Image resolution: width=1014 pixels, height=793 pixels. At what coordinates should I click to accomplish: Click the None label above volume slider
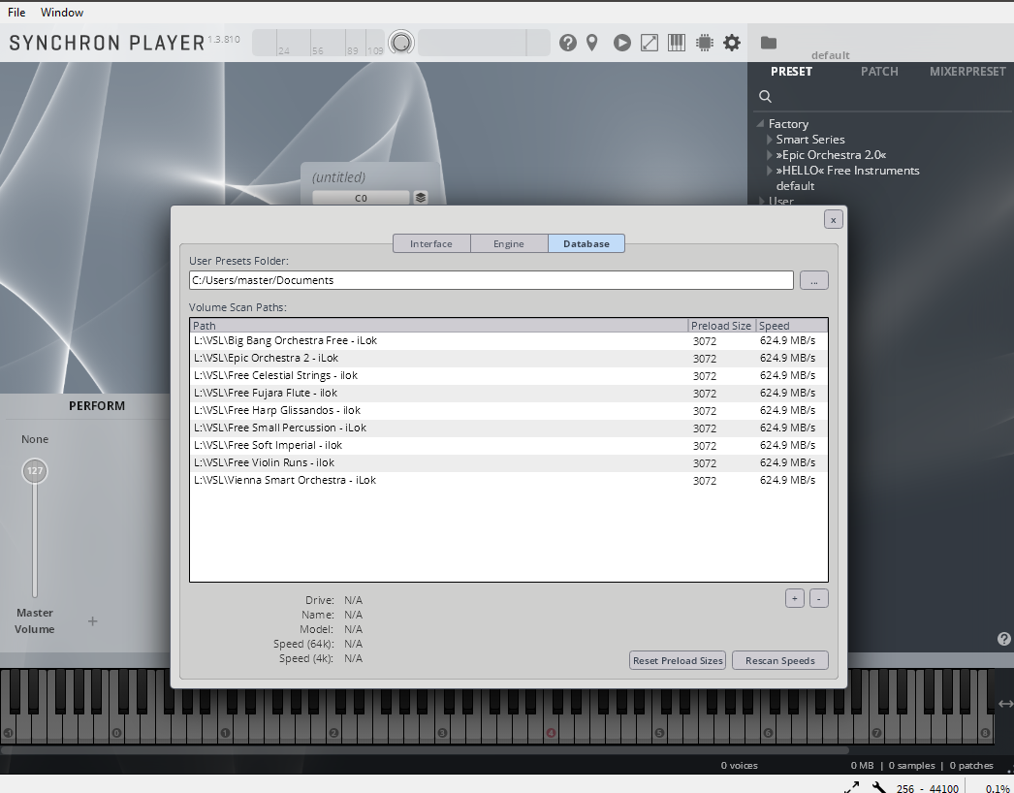35,439
